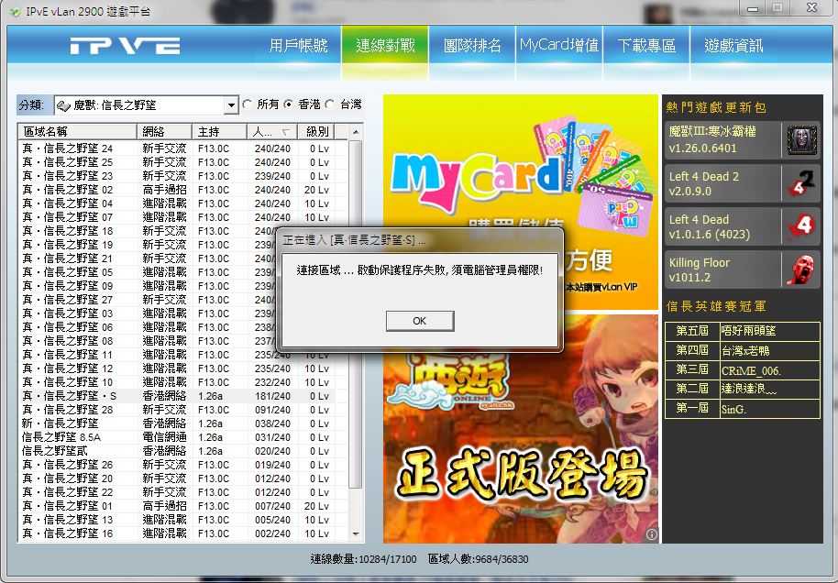Click the info icon on the game banner

pos(651,533)
